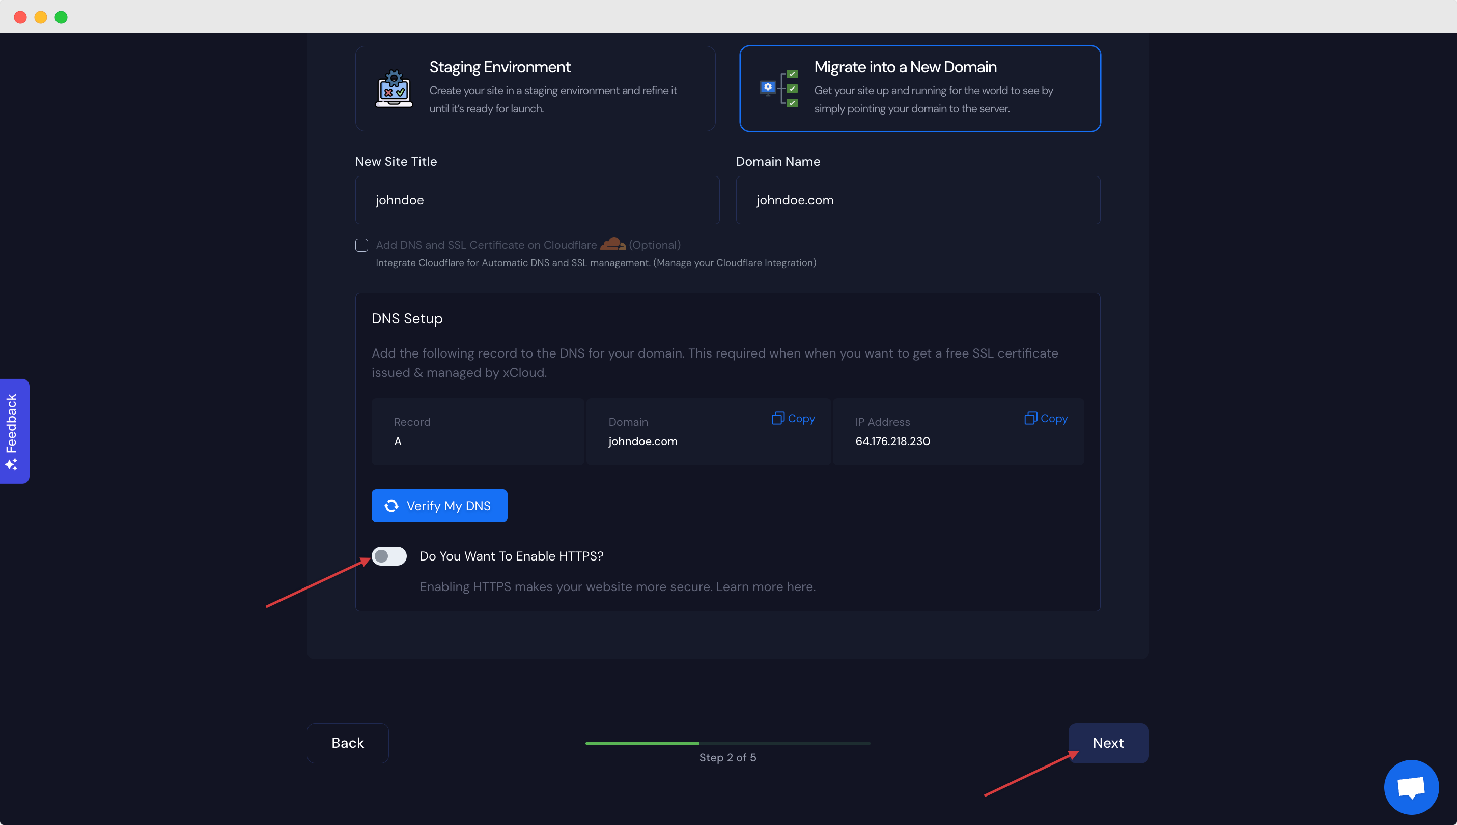Click the Migrate into a New Domain icon
The width and height of the screenshot is (1457, 825).
[x=779, y=89]
